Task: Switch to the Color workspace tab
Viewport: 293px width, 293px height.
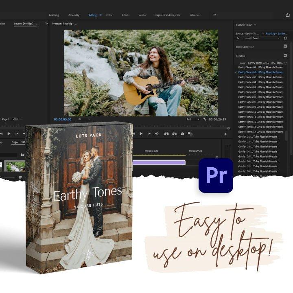Action: [x=109, y=15]
